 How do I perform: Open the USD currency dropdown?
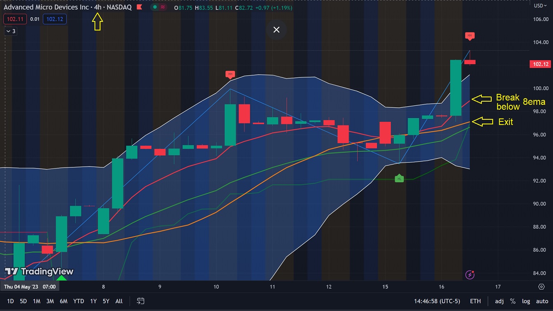point(540,5)
